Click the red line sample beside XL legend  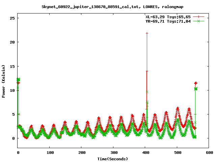pos(198,17)
